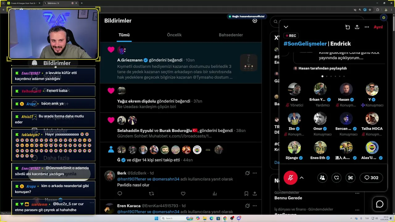Open Windows Start menu
This screenshot has height=222, width=395.
156,218
